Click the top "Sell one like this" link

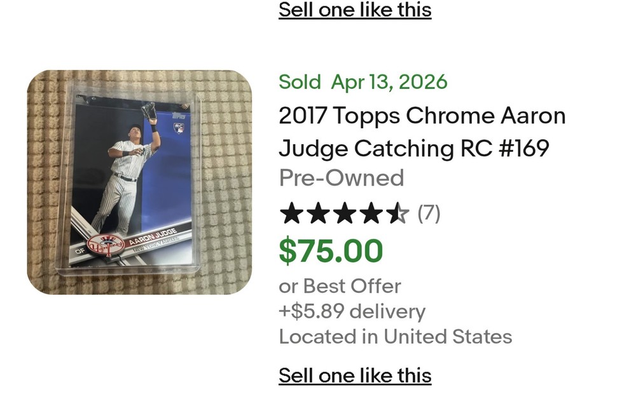[355, 10]
